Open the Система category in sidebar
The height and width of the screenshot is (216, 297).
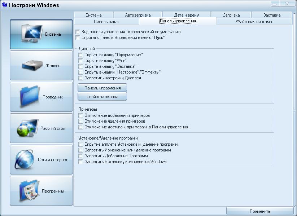(41, 34)
